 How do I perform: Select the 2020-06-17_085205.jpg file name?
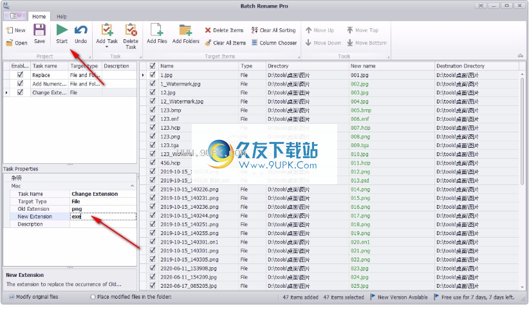[189, 286]
